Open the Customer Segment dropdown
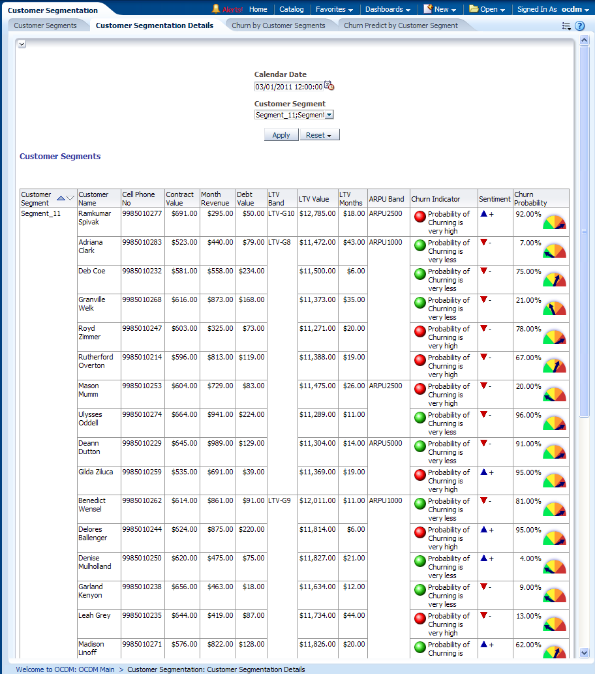Screen dimensions: 595x674 (329, 115)
